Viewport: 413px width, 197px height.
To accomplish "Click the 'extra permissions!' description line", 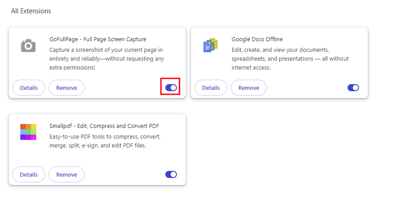I will point(72,68).
